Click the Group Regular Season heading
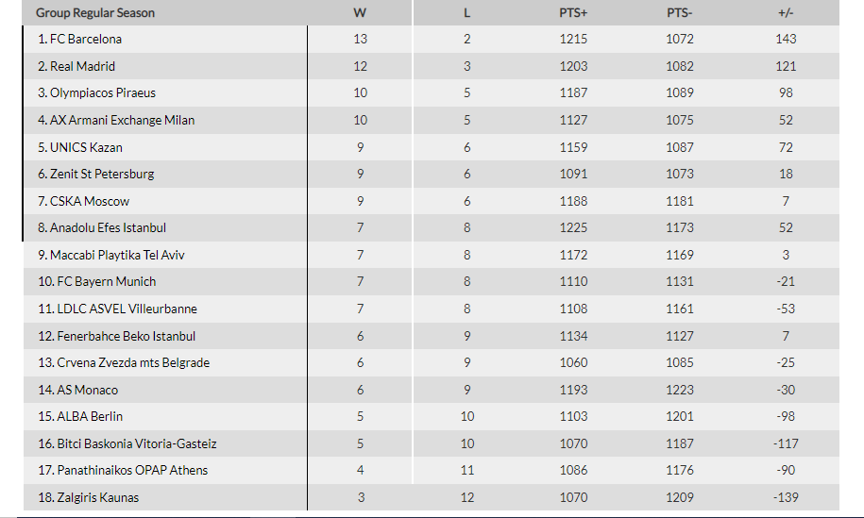 click(x=95, y=13)
